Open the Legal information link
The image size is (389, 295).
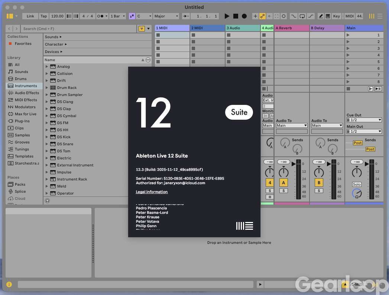[x=152, y=192]
